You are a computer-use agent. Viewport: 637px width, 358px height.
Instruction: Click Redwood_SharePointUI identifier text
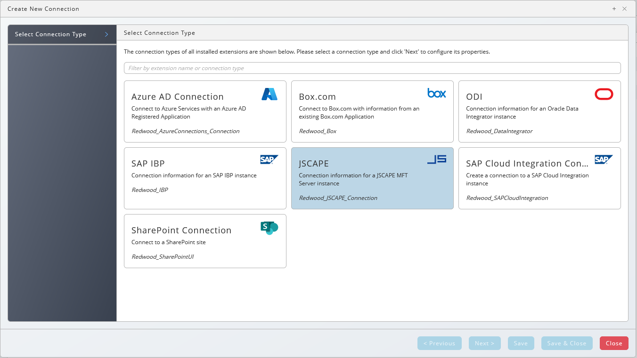[163, 257]
